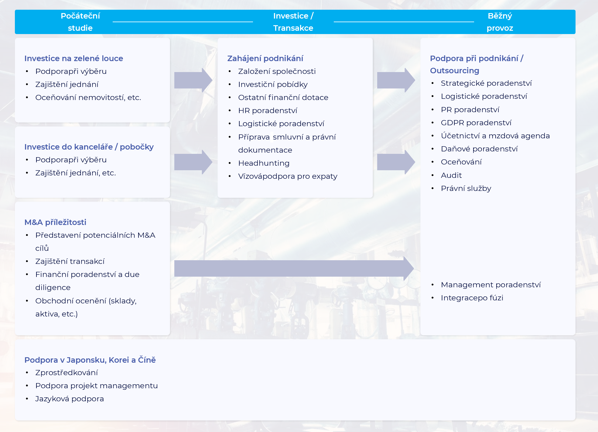Click the "Ostatní finanční dotace" bullet
Screen dimensions: 598x432
point(283,98)
